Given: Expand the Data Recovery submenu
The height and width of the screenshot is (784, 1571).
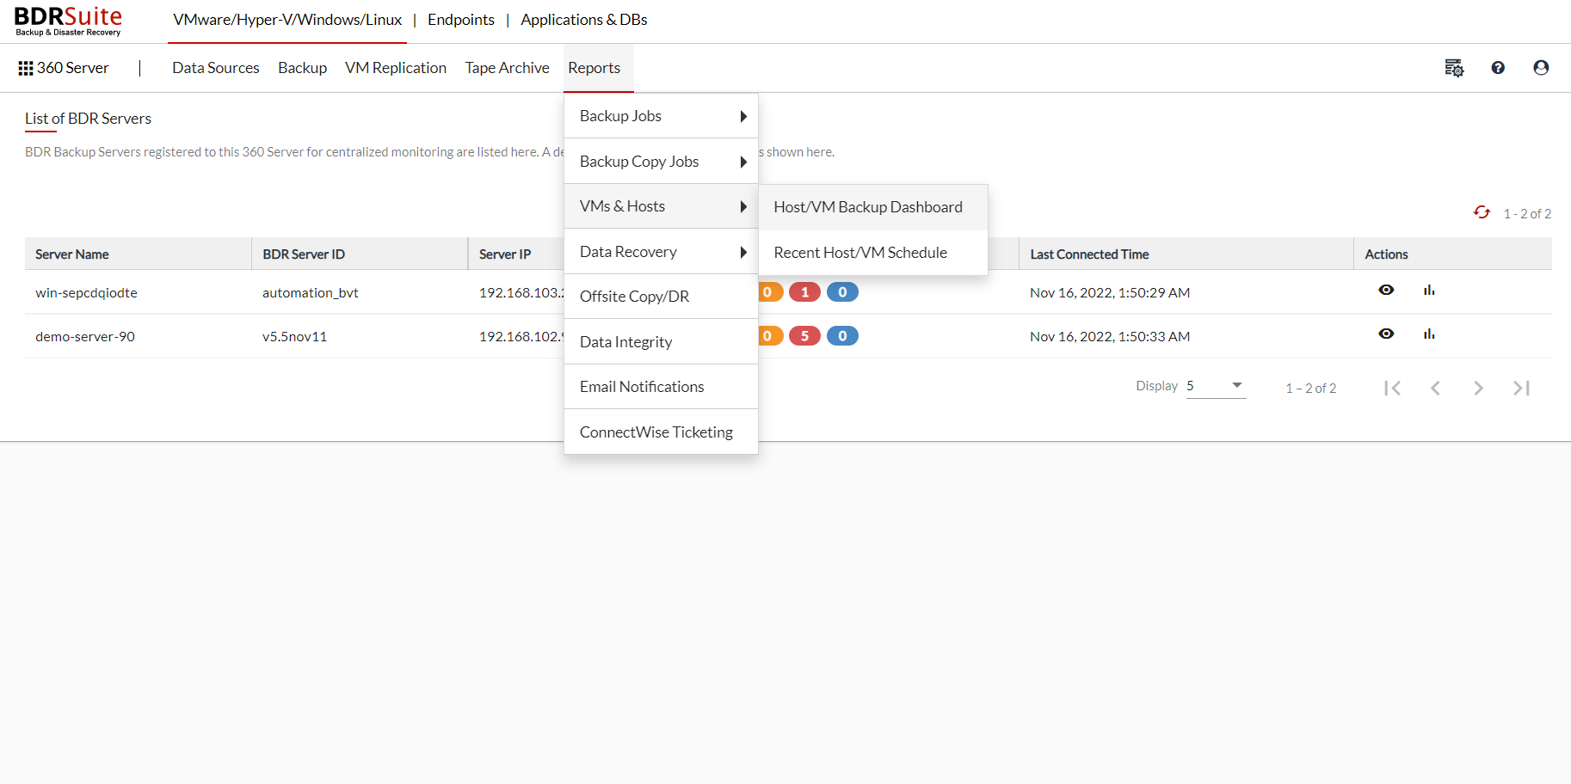Looking at the screenshot, I should tap(661, 252).
